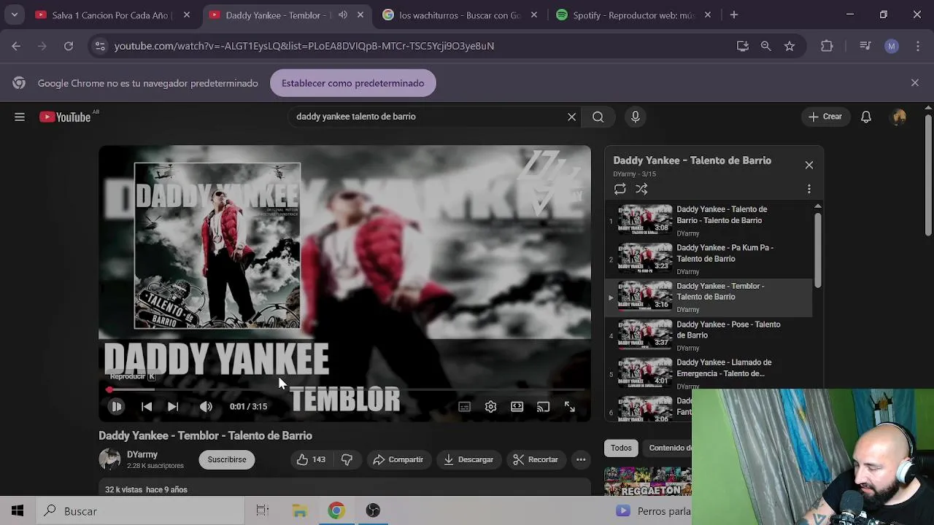Click the Recortar clip button
Viewport: 934px width, 525px height.
(536, 459)
